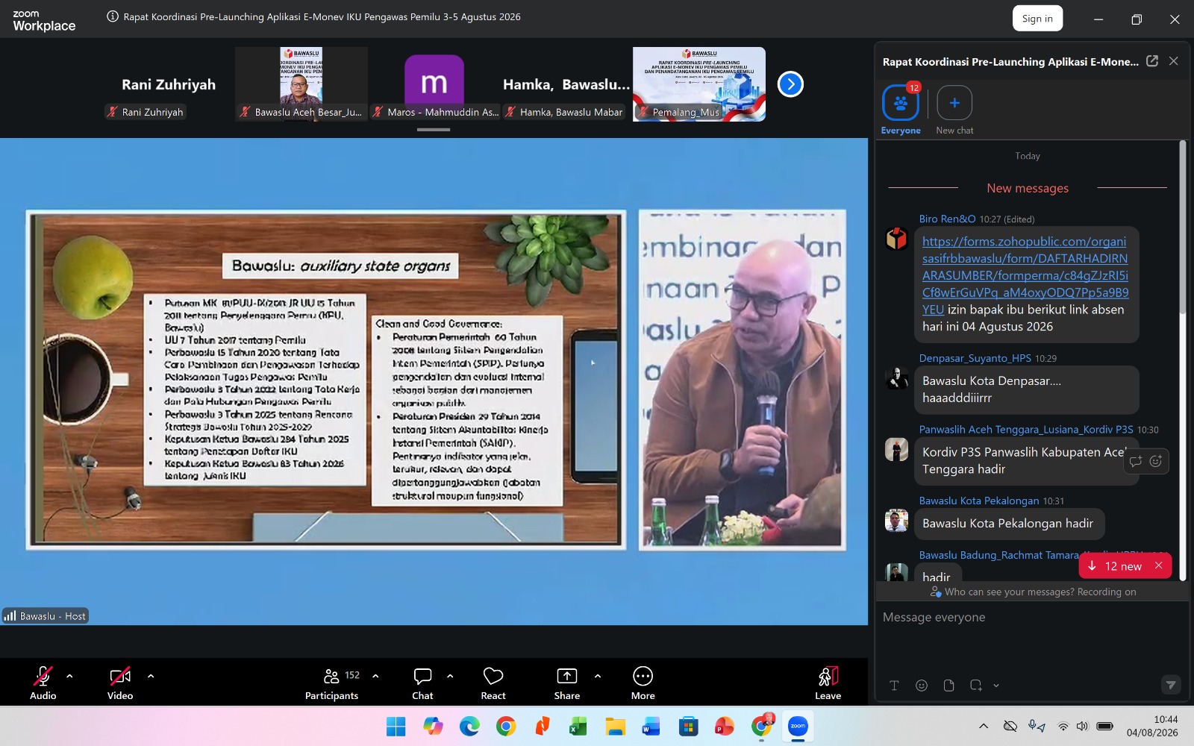The width and height of the screenshot is (1194, 746).
Task: Select Rani Zuhriyah's video tile
Action: (x=169, y=84)
